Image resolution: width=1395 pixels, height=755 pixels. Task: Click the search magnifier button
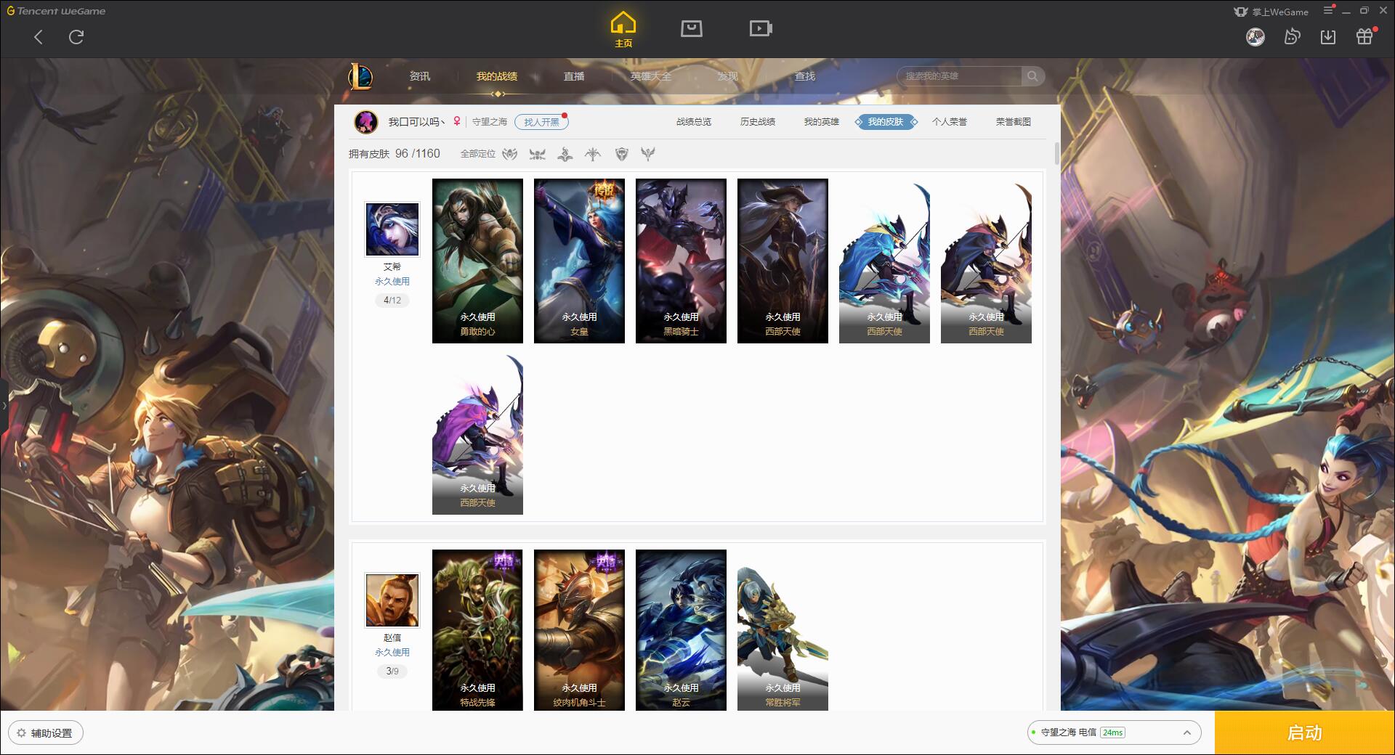coord(1032,76)
